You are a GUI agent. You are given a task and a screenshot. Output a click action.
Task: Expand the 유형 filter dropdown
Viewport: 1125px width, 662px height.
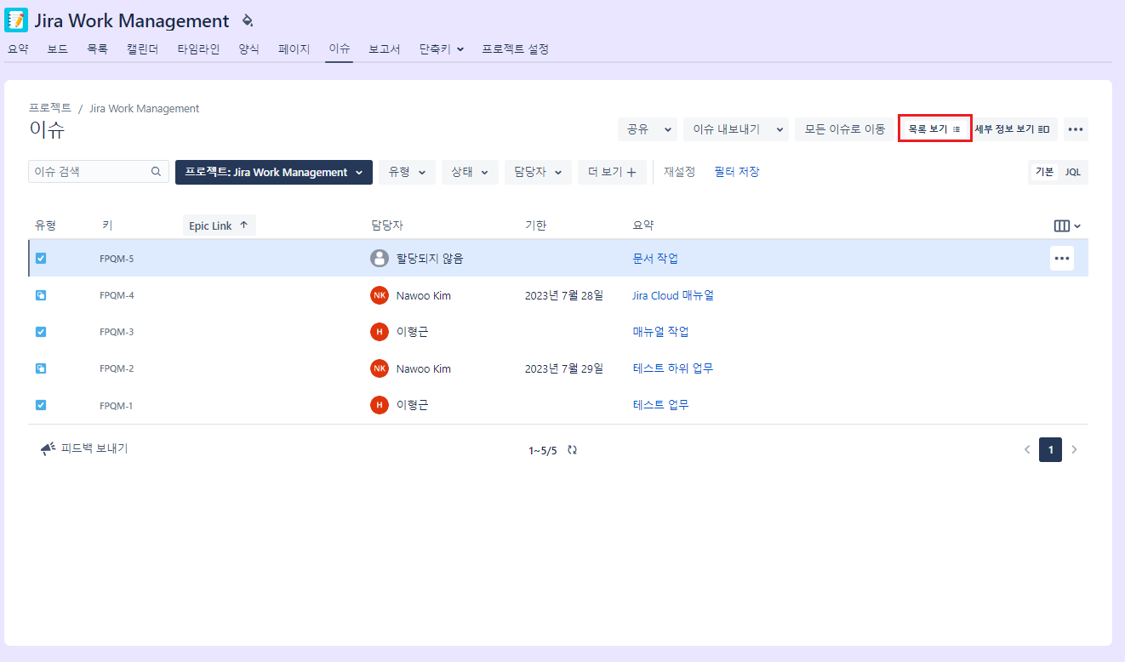click(x=407, y=172)
